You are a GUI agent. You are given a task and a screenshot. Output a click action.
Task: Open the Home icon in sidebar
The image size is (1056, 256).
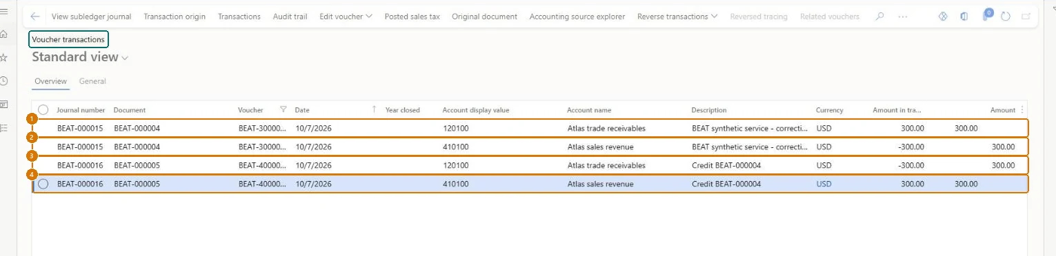pyautogui.click(x=4, y=34)
